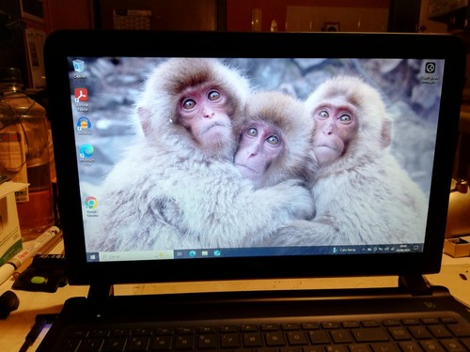470x352 pixels.
Task: Open the Google Chrome desktop shortcut
Action: [91, 207]
